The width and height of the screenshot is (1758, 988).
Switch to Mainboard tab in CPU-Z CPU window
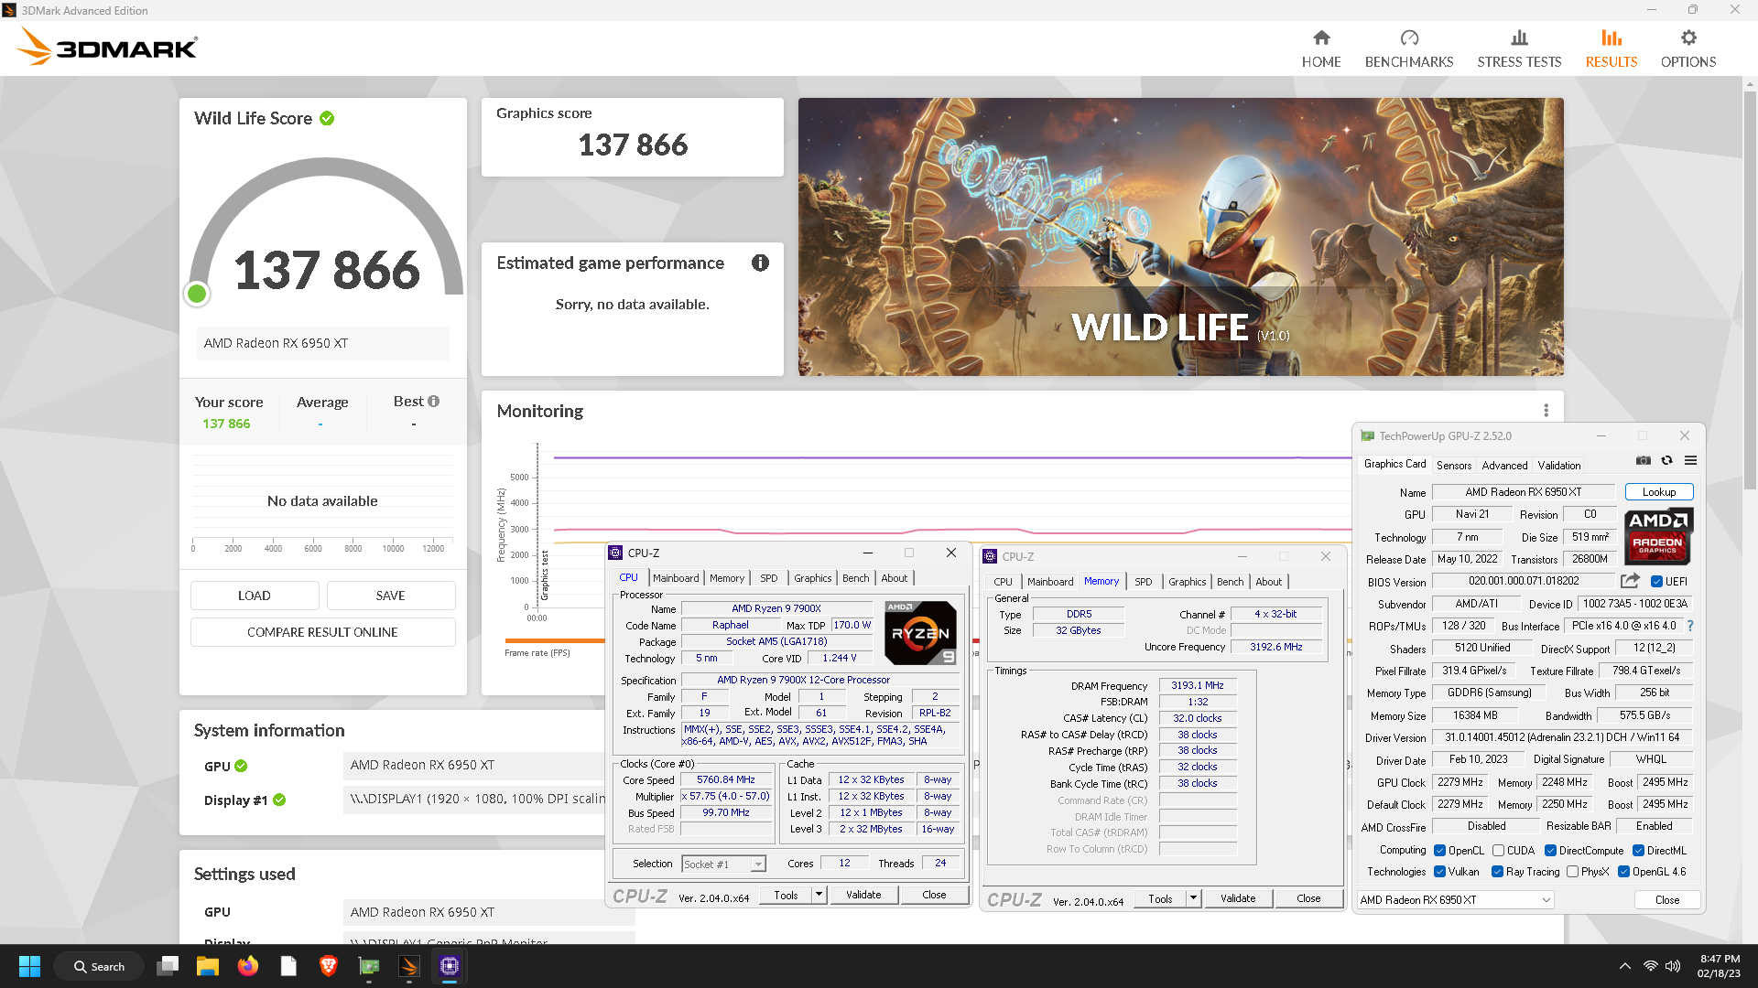click(676, 578)
